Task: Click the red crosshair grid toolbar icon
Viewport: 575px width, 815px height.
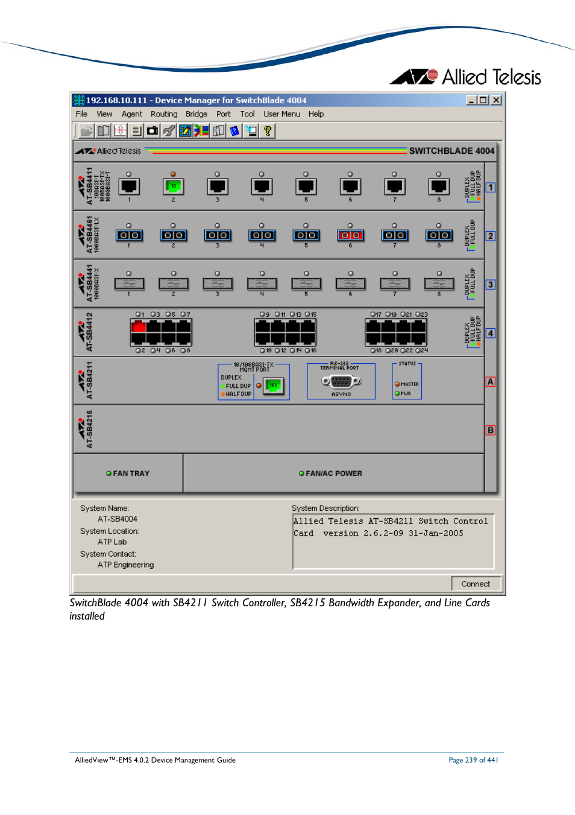Action: (x=120, y=131)
